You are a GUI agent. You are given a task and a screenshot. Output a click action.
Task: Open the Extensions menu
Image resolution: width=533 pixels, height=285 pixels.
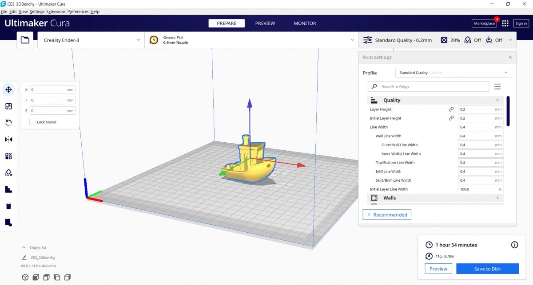pos(56,12)
